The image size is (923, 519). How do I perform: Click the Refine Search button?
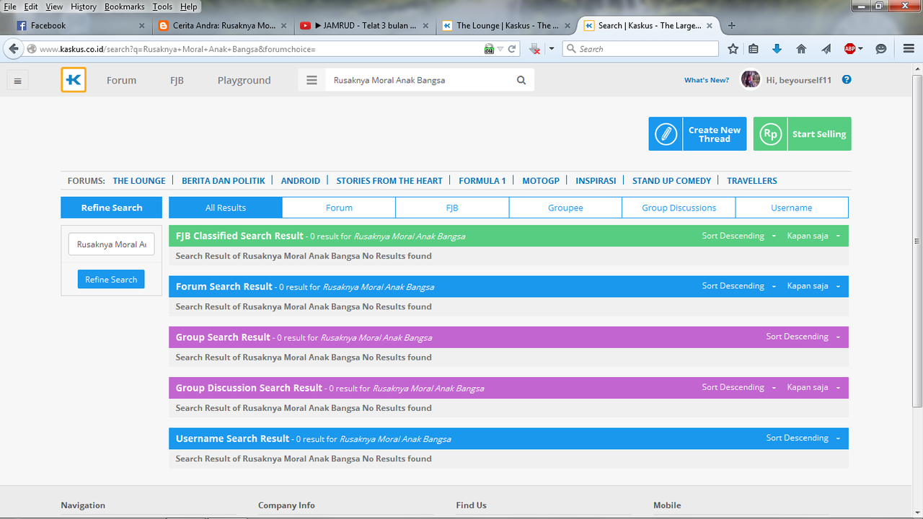111,279
